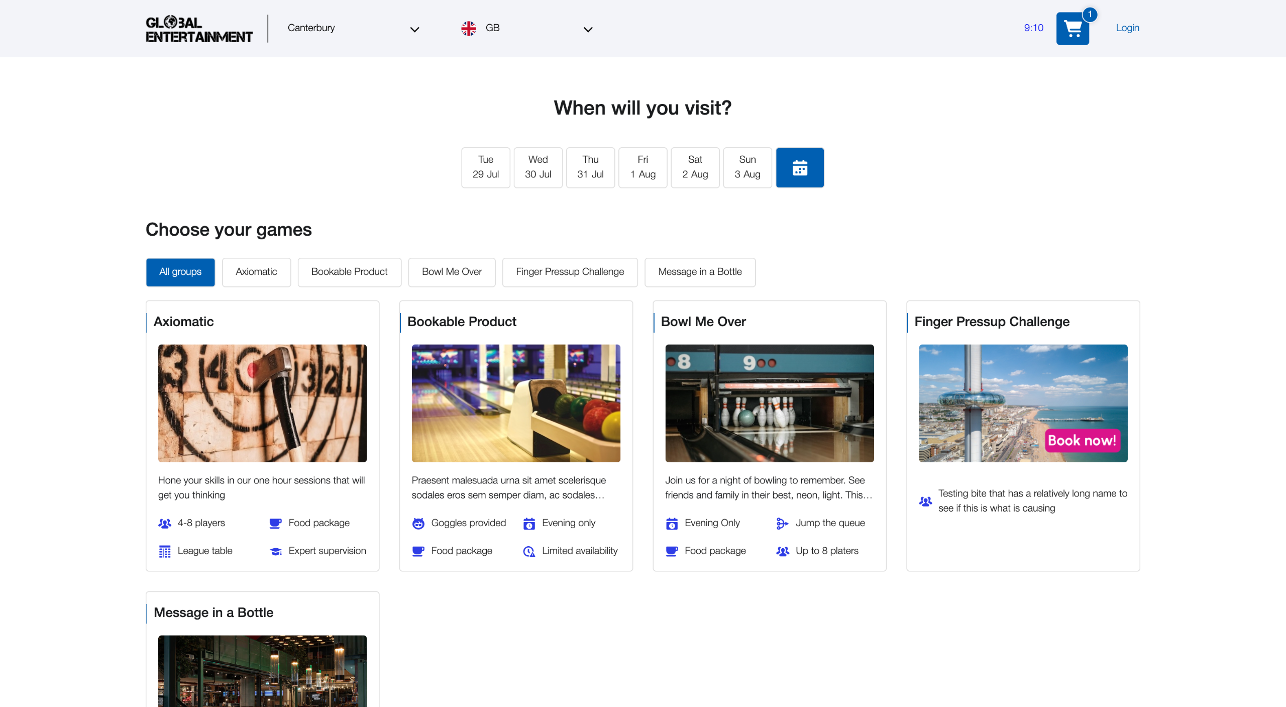This screenshot has height=707, width=1286.
Task: Pick Sat 2 Aug as visit date
Action: pyautogui.click(x=695, y=167)
